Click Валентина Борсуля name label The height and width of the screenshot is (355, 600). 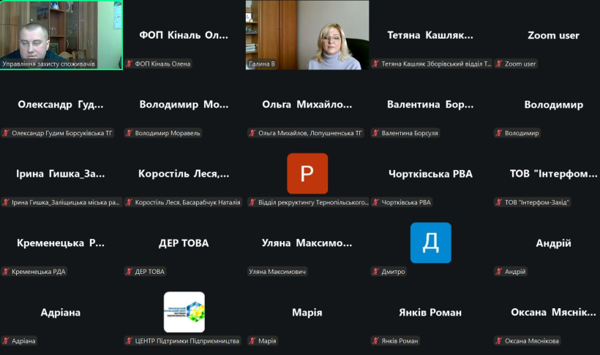coord(410,133)
